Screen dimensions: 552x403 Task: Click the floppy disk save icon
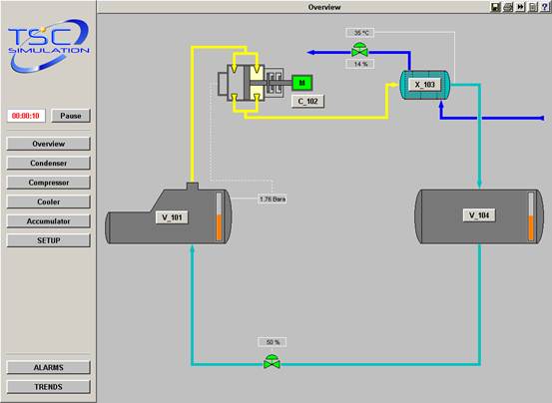coord(496,7)
